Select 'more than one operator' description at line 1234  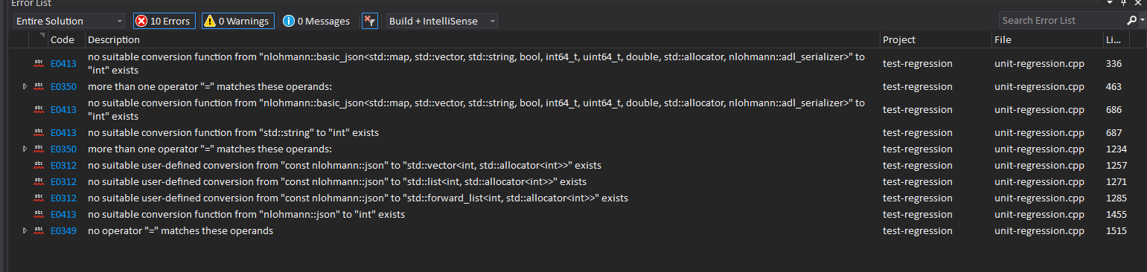click(x=210, y=149)
